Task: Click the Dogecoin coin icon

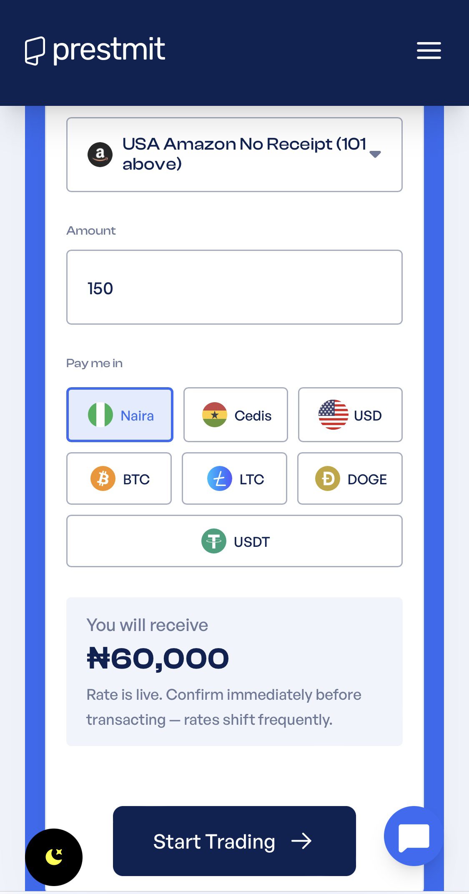Action: click(328, 478)
